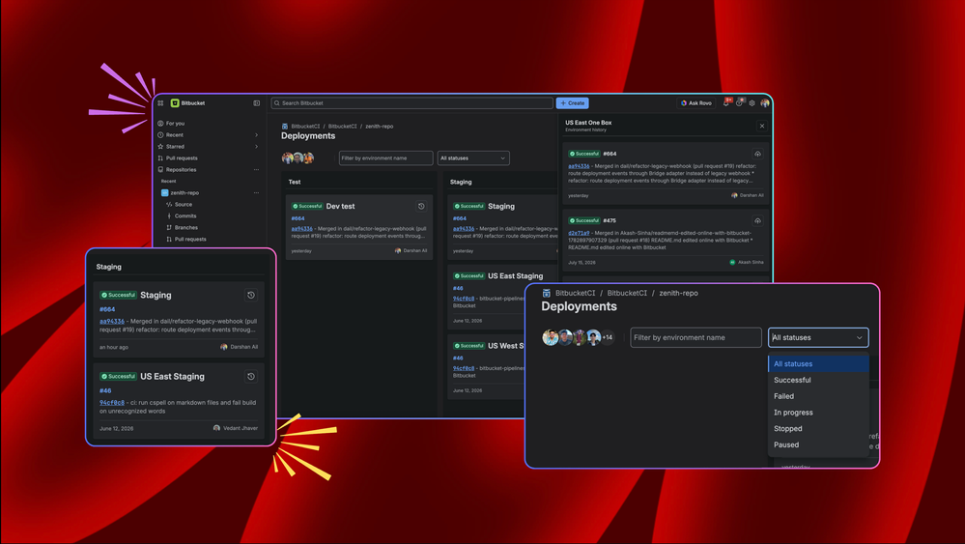Click the +14 avatar overflow badge

coord(608,337)
